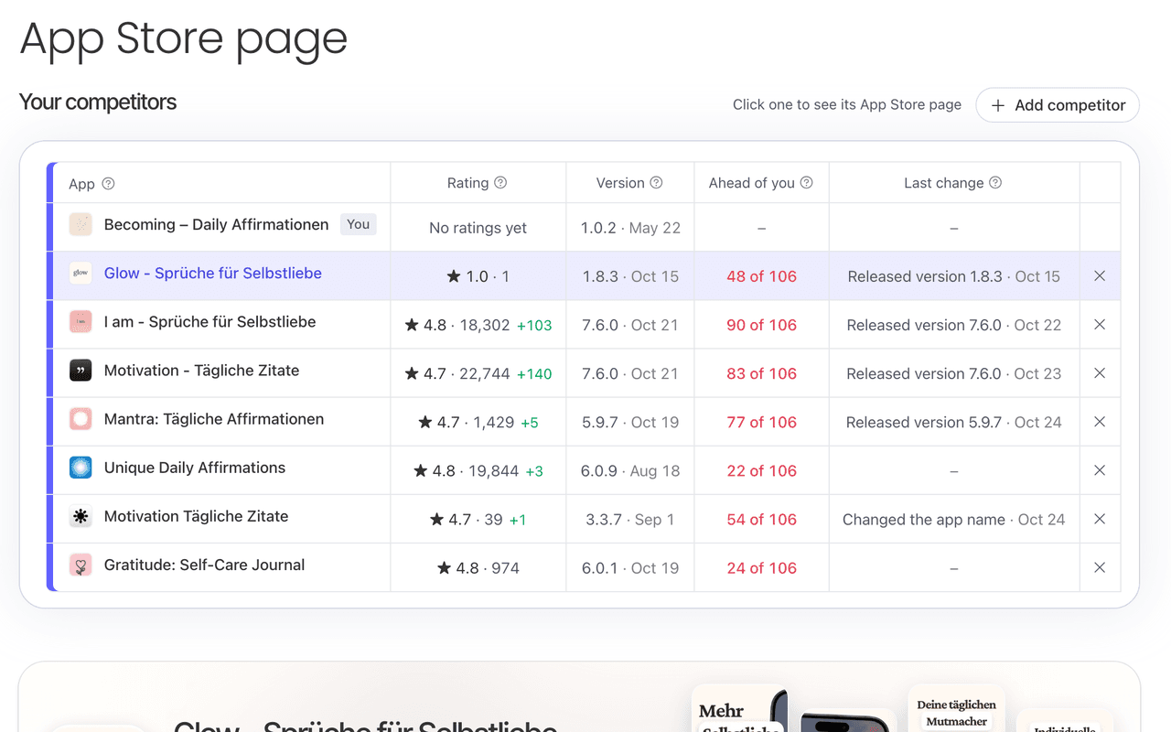Click the 22 of 106 ranking cell

[x=761, y=470]
